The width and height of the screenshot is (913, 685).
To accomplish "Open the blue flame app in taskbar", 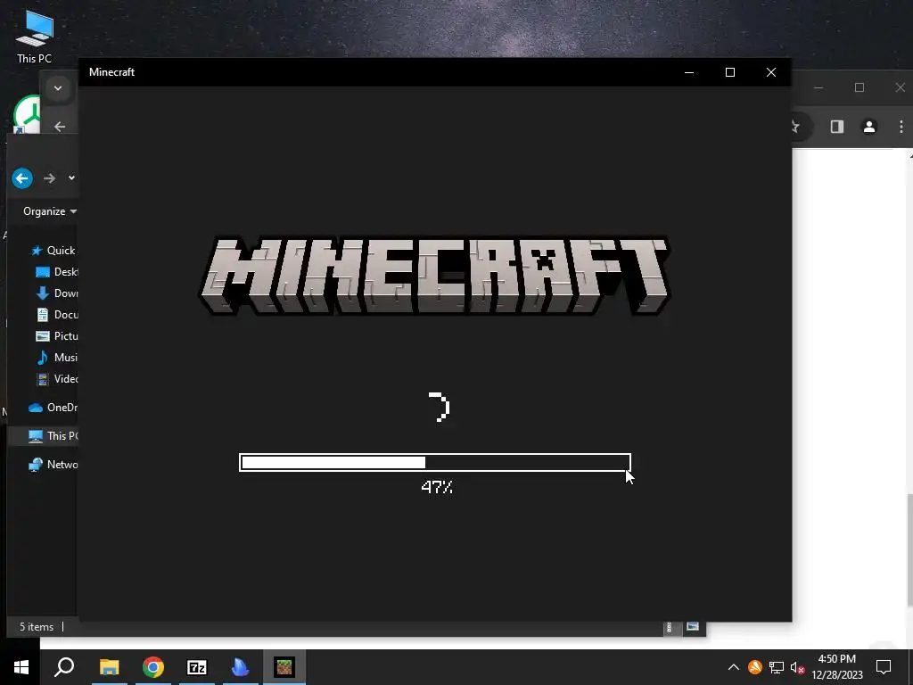I will pyautogui.click(x=240, y=667).
